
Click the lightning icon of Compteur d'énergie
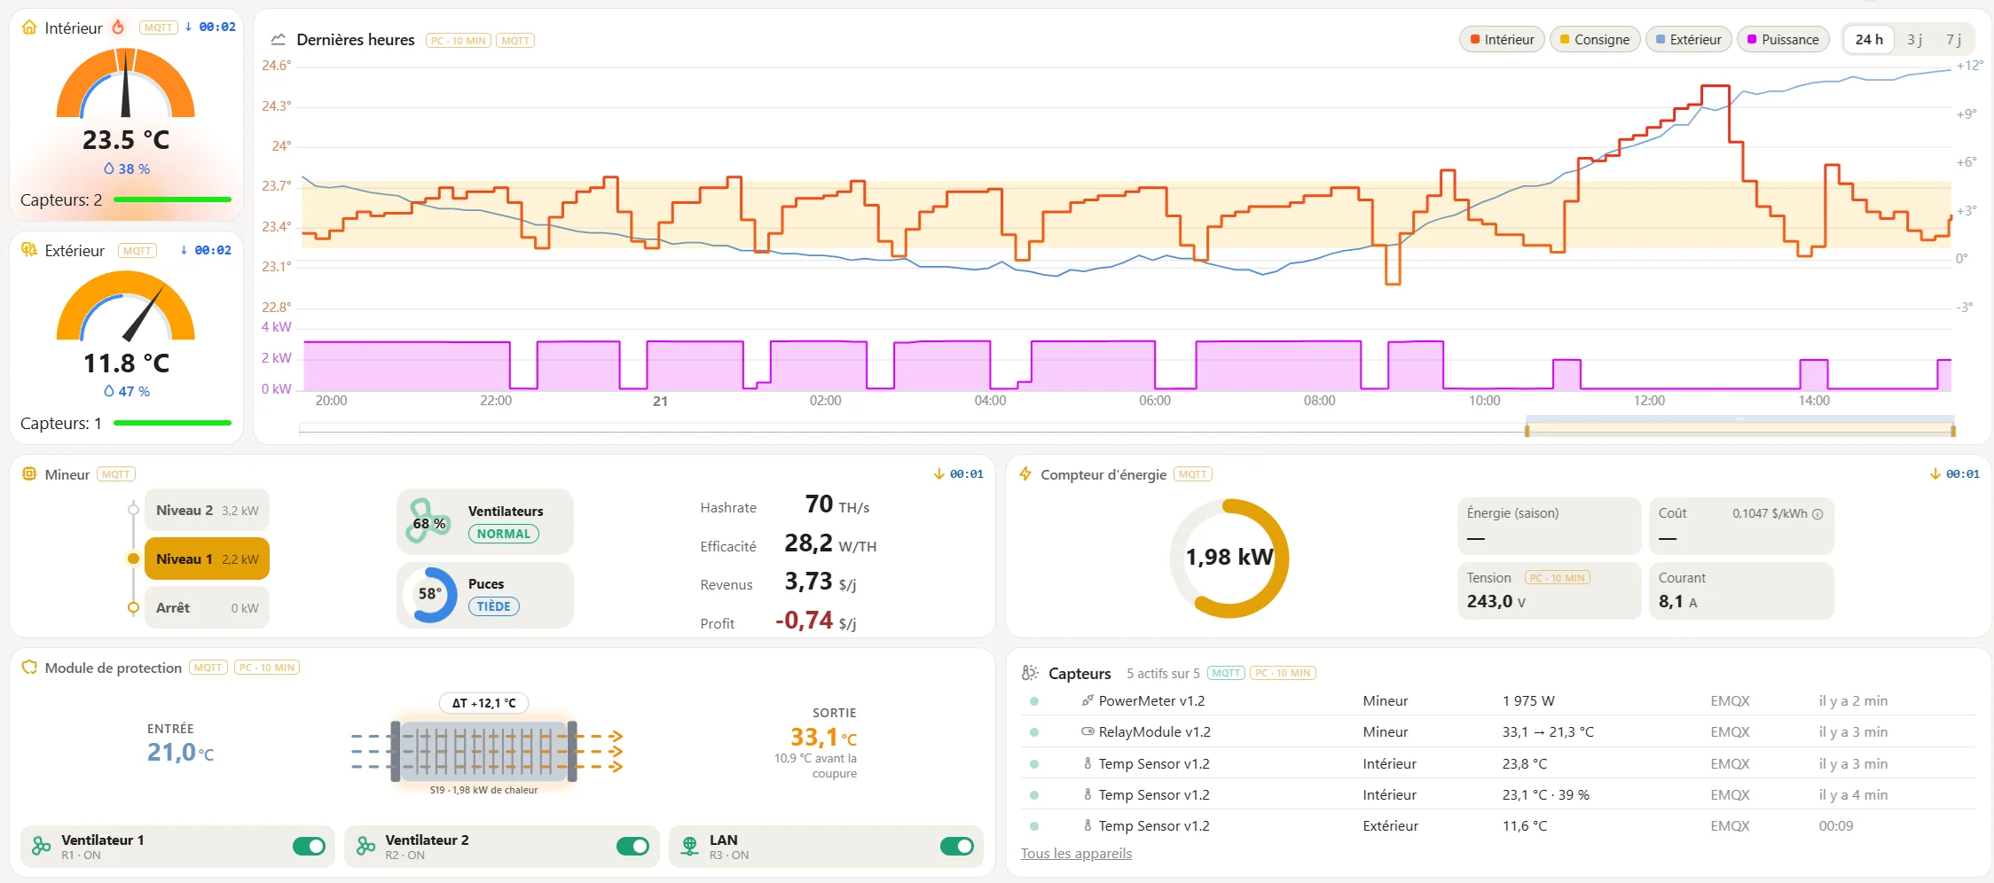[1025, 474]
